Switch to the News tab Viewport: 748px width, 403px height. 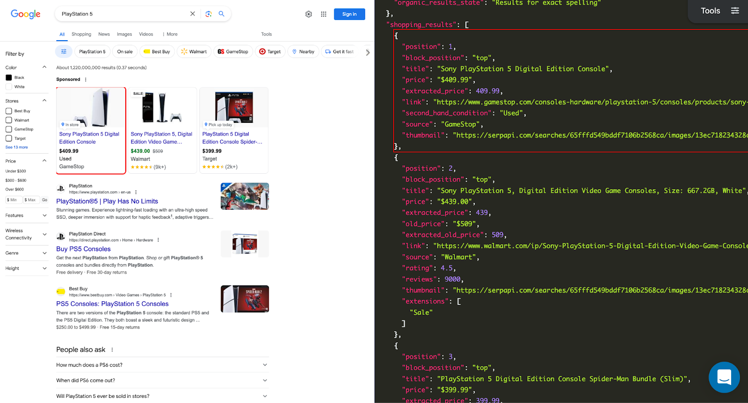click(104, 34)
